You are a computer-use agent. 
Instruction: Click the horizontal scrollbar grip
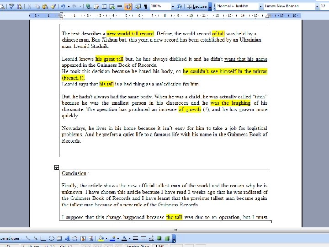[x=176, y=230]
